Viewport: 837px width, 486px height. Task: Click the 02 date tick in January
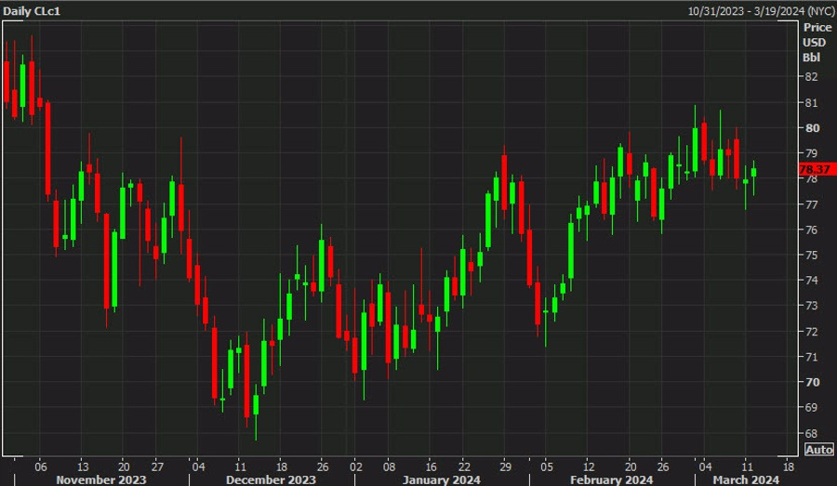click(x=355, y=466)
